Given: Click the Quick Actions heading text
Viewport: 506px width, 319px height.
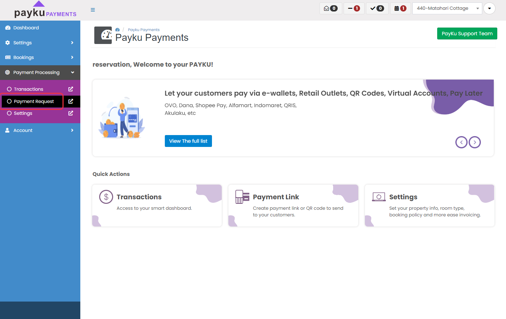Looking at the screenshot, I should (111, 174).
